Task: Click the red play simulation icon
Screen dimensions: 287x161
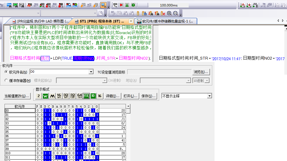Action: [x=121, y=5]
